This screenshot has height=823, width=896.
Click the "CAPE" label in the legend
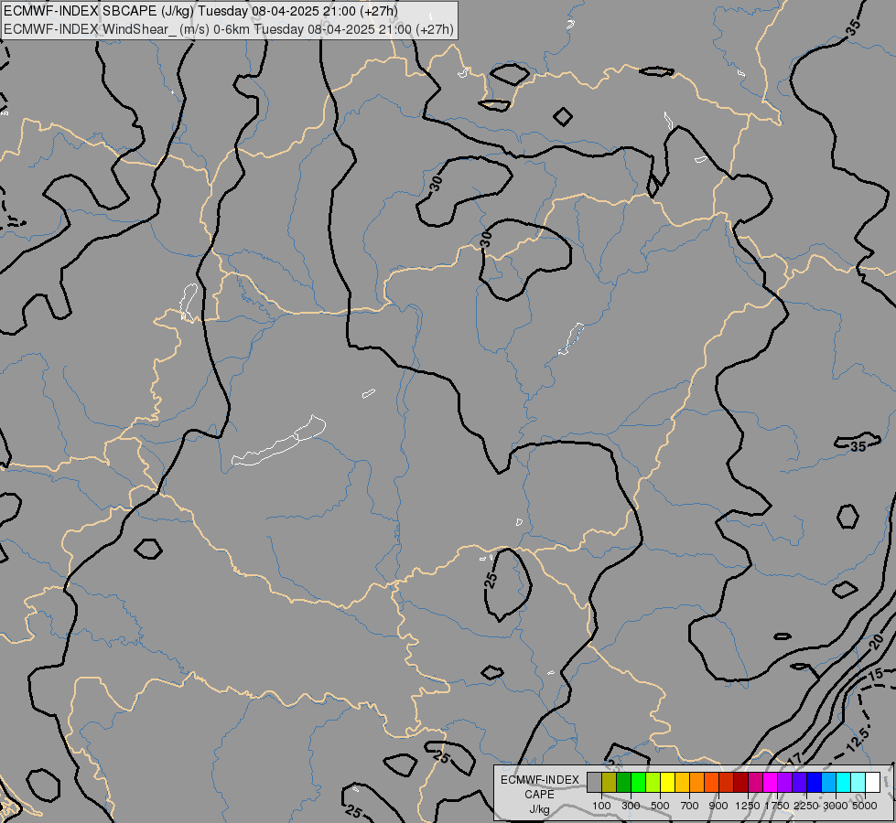pos(539,795)
